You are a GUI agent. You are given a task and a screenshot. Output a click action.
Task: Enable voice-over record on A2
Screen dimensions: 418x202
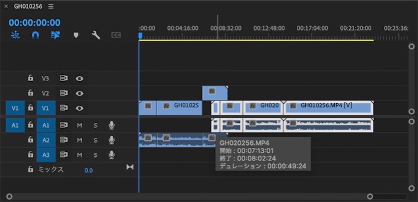click(112, 140)
